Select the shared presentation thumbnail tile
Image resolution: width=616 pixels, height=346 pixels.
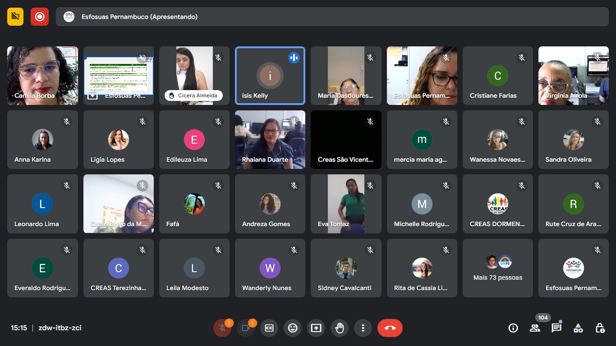point(119,75)
